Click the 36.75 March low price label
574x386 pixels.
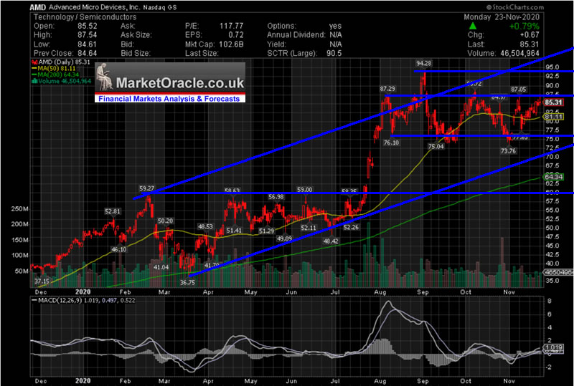click(x=187, y=282)
